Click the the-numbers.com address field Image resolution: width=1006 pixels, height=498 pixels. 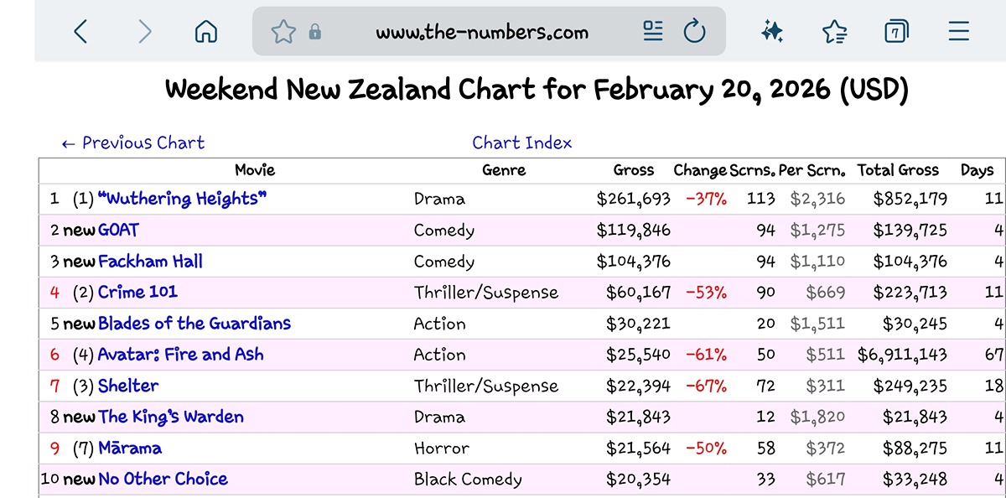[x=482, y=33]
